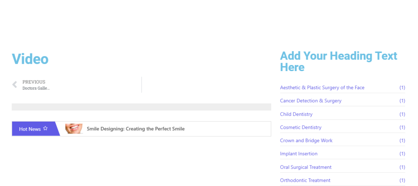
Task: Go to the PREVIOUS post label
Action: click(34, 82)
